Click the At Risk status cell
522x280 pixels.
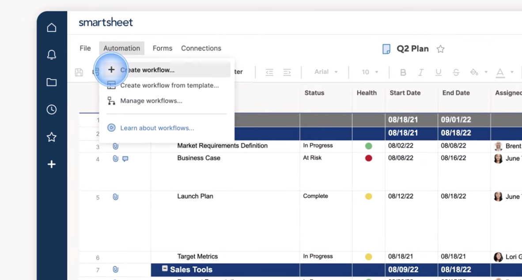(x=312, y=158)
